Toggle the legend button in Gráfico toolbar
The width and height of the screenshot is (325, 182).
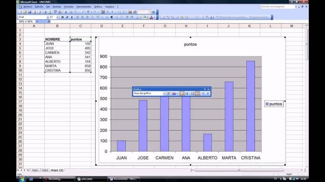click(x=182, y=93)
